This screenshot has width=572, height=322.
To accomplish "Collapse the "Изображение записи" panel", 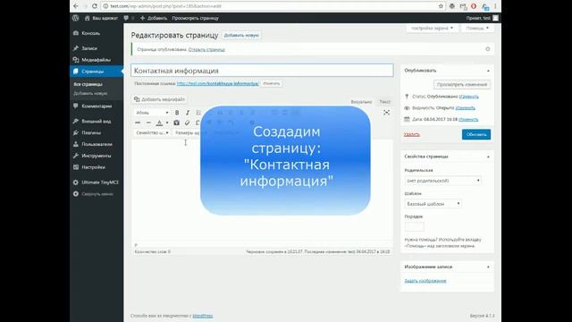I will pyautogui.click(x=488, y=267).
